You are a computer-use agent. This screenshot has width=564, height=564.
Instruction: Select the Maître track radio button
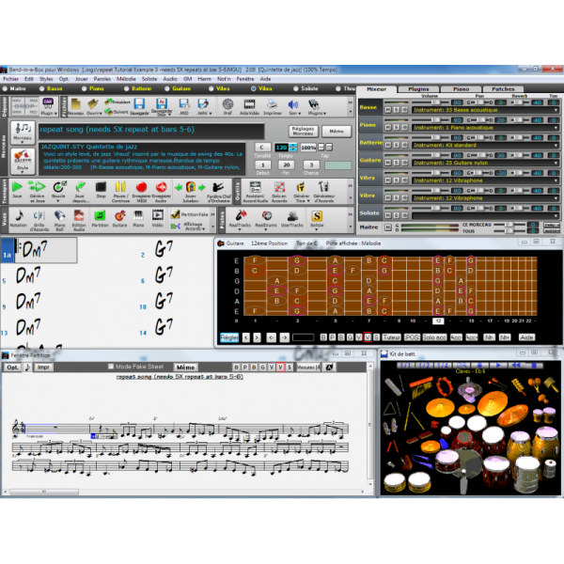6,88
